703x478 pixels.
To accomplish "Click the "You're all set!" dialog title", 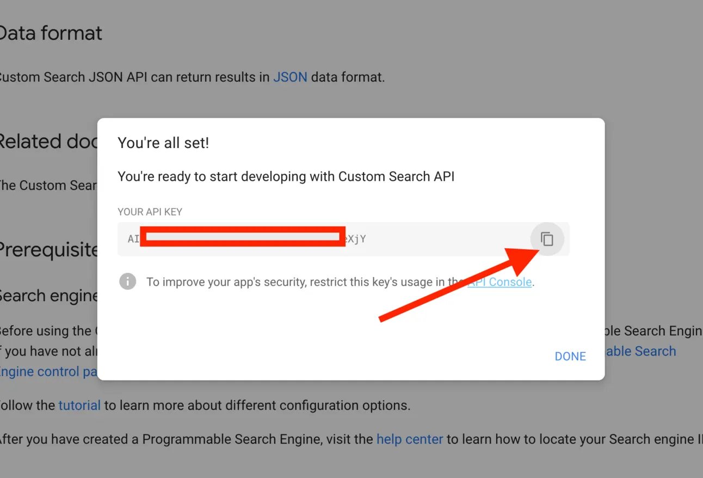I will tap(163, 143).
